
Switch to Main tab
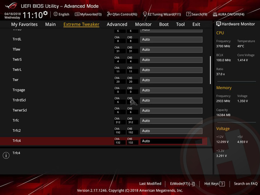click(x=50, y=24)
